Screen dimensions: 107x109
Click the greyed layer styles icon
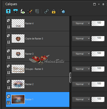pos(37,11)
